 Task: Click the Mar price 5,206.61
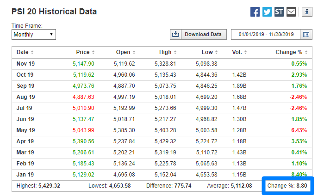[x=83, y=152]
